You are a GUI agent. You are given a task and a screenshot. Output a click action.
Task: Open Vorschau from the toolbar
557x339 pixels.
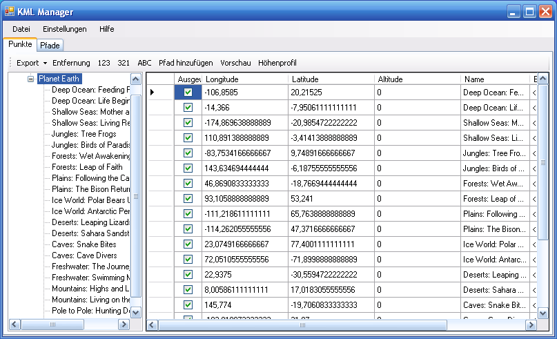pos(235,63)
